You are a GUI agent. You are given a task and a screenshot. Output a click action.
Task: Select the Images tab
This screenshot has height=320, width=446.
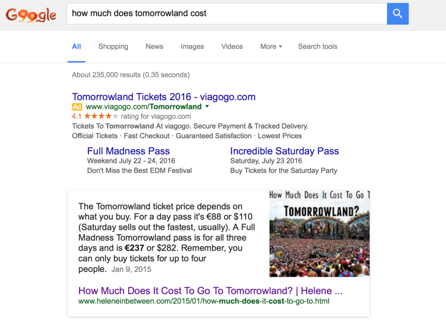pos(192,47)
